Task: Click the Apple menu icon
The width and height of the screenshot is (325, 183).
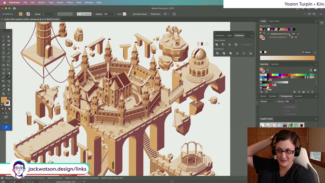Action: tap(5, 3)
